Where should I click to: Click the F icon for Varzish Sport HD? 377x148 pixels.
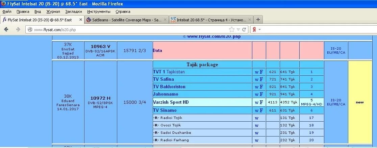tap(261, 102)
